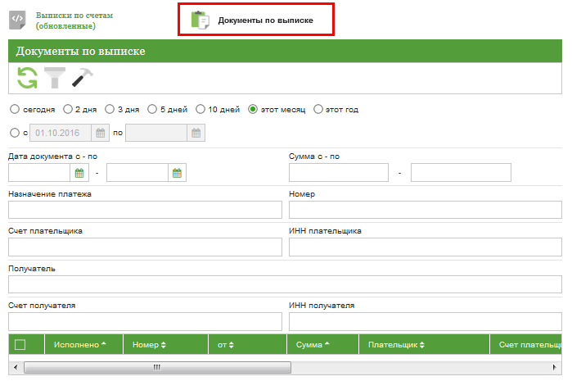The height and width of the screenshot is (381, 572).
Task: Select the 'этот год' radio option
Action: 318,109
